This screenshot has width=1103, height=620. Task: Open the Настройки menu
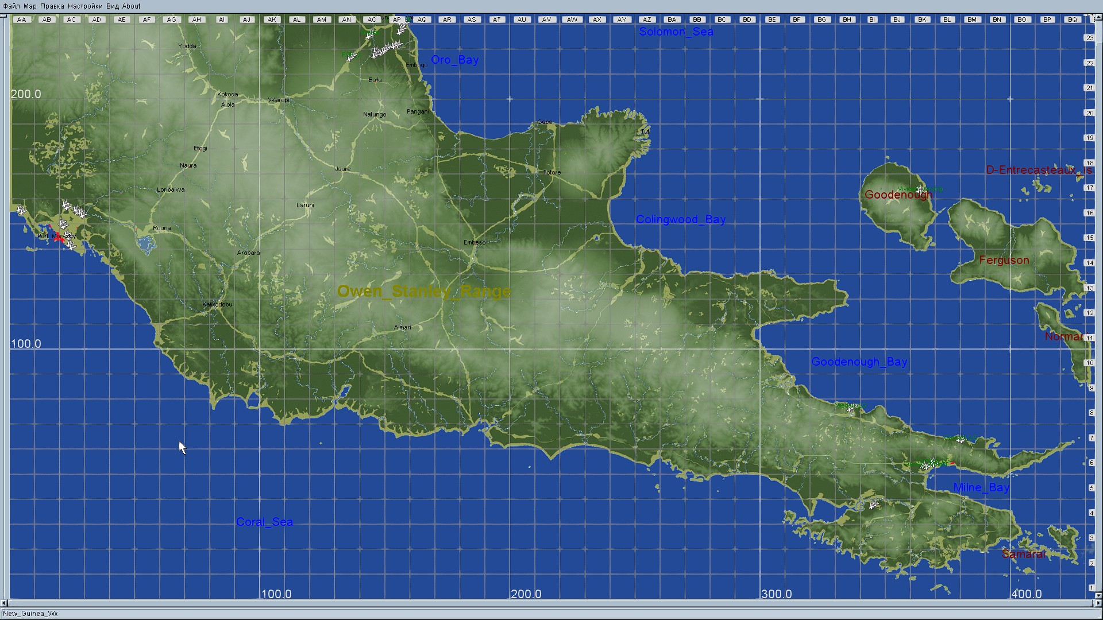pos(85,6)
